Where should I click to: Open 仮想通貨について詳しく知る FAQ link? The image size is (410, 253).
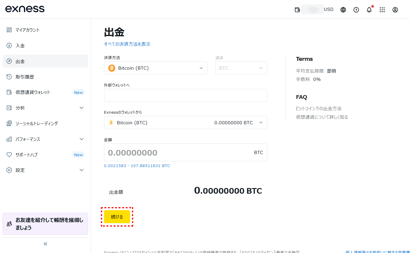[322, 117]
